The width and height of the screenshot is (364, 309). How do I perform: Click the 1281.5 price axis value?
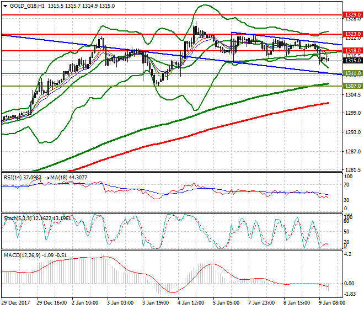pos(353,170)
